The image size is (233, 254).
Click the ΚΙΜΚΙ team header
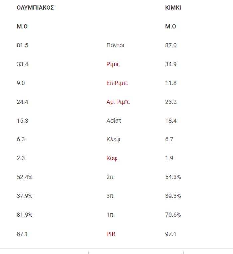click(173, 8)
